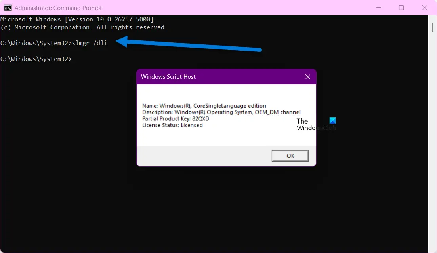Image resolution: width=437 pixels, height=253 pixels.
Task: Click the Administrator: Command Prompt title text
Action: click(58, 8)
